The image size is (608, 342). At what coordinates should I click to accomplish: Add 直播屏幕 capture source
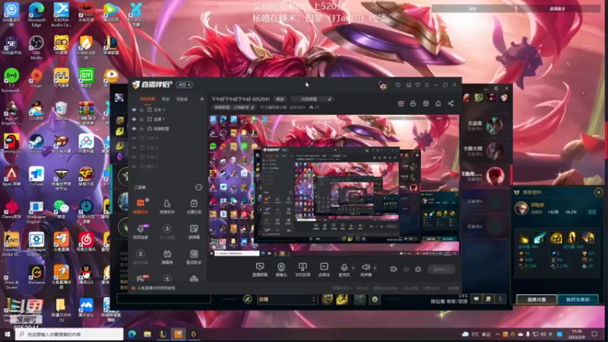259,269
